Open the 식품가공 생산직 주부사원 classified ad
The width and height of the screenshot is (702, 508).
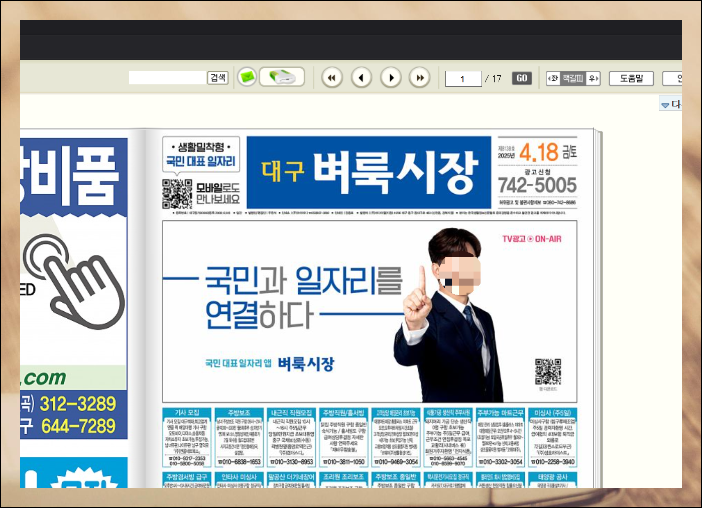448,438
